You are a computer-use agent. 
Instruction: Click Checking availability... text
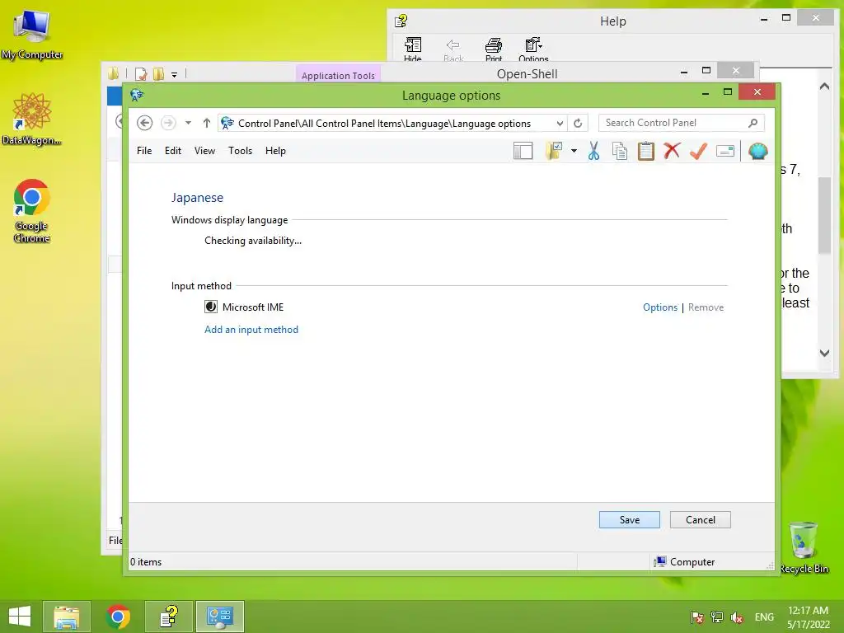(x=253, y=241)
